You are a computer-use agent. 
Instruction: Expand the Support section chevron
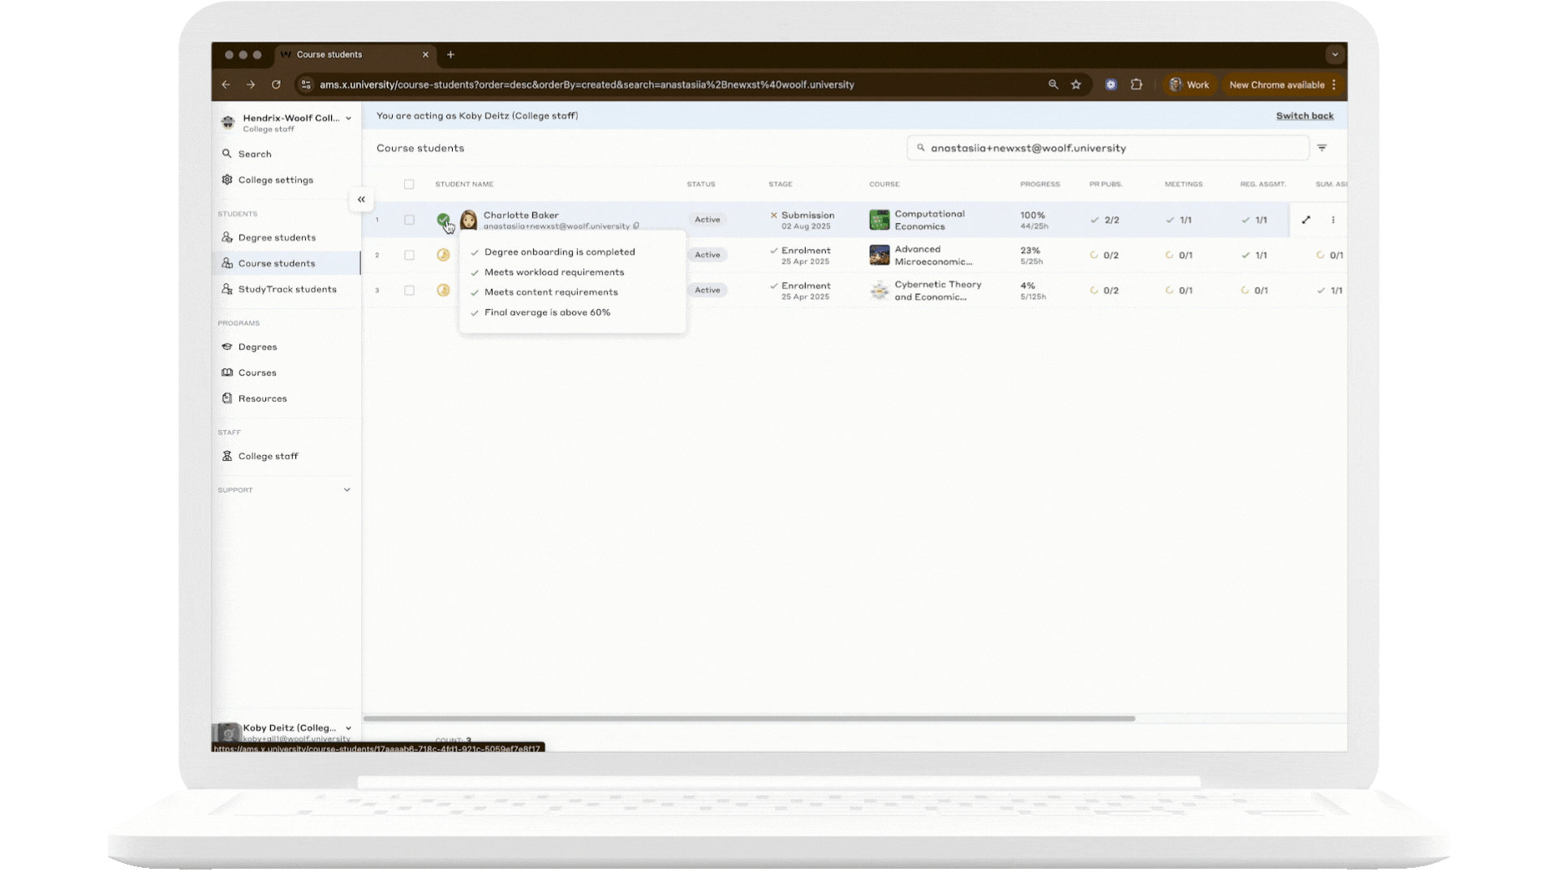coord(346,490)
